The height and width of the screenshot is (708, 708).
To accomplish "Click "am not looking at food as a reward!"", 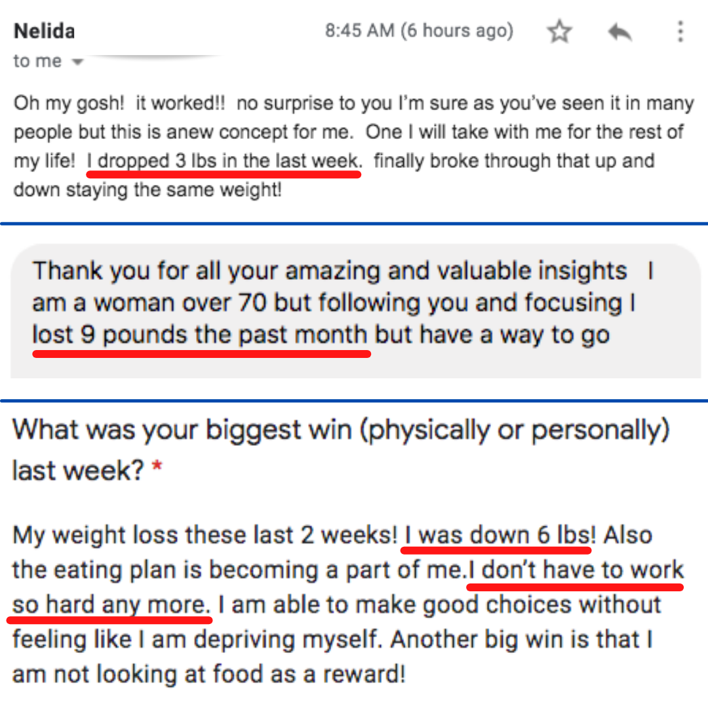I will pos(208,675).
